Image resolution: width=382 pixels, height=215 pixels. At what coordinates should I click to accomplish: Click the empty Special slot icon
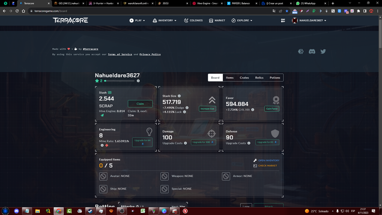(x=165, y=189)
